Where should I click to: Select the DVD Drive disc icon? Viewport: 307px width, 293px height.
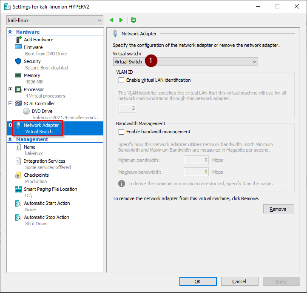[27, 111]
